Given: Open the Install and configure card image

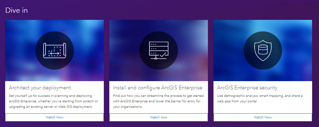Looking at the screenshot, I should [159, 50].
